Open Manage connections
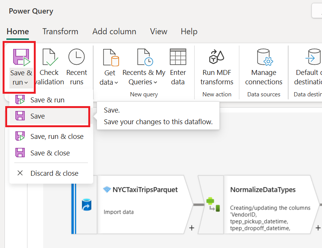Viewport: 322px width, 248px height. pyautogui.click(x=264, y=67)
